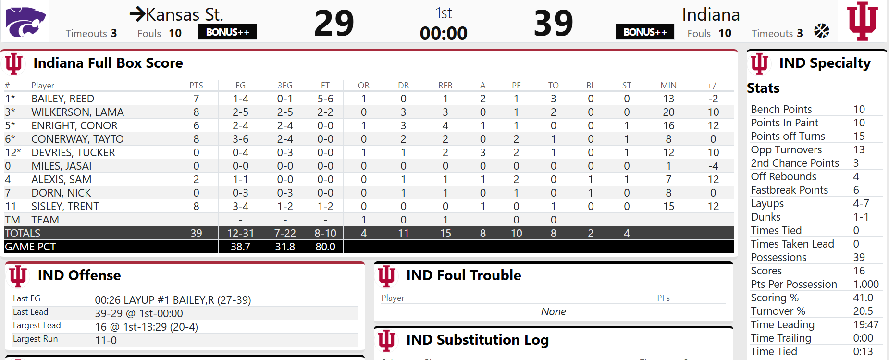Viewport: 889px width, 360px height.
Task: Click Indiana BONUS++ indicator
Action: [x=644, y=32]
